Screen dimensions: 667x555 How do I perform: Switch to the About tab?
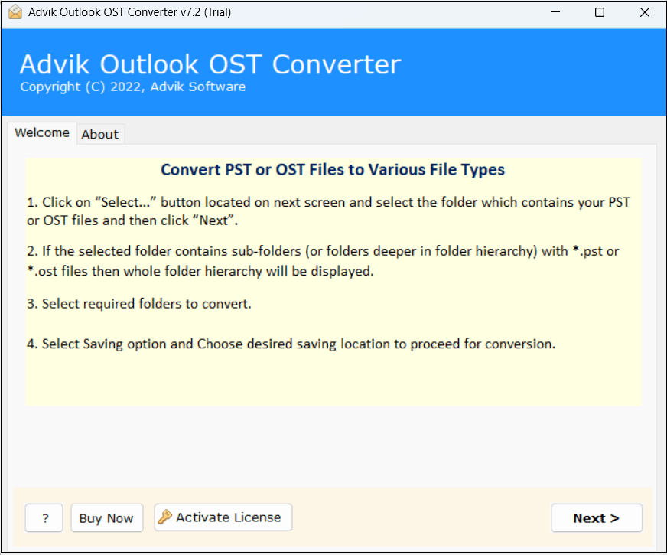coord(100,135)
